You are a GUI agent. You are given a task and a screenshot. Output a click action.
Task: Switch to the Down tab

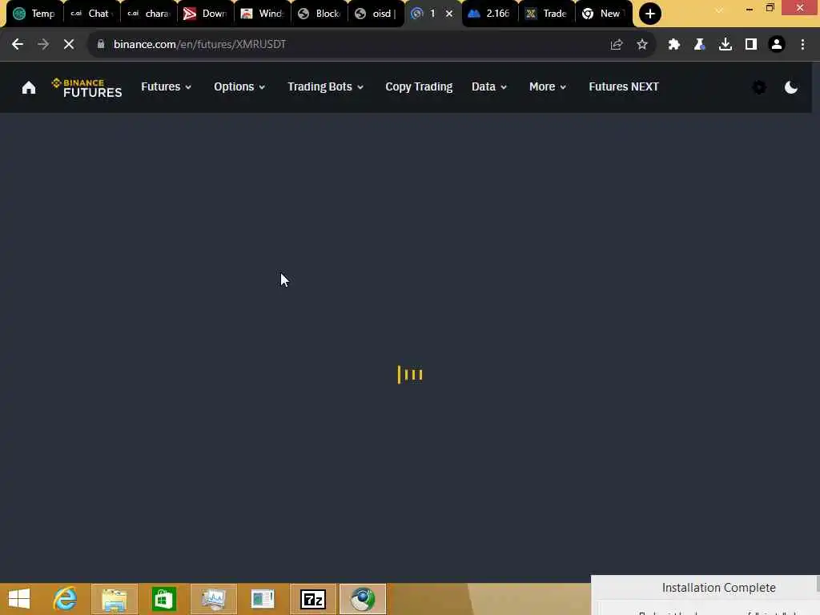(206, 14)
